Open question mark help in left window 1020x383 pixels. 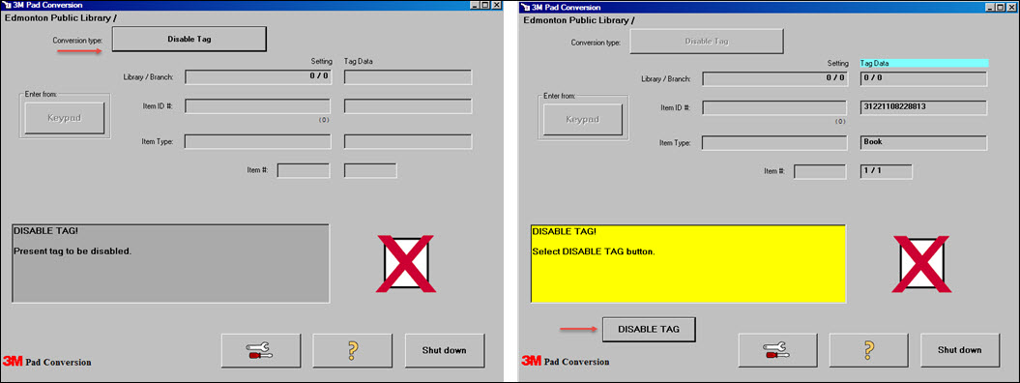point(353,350)
